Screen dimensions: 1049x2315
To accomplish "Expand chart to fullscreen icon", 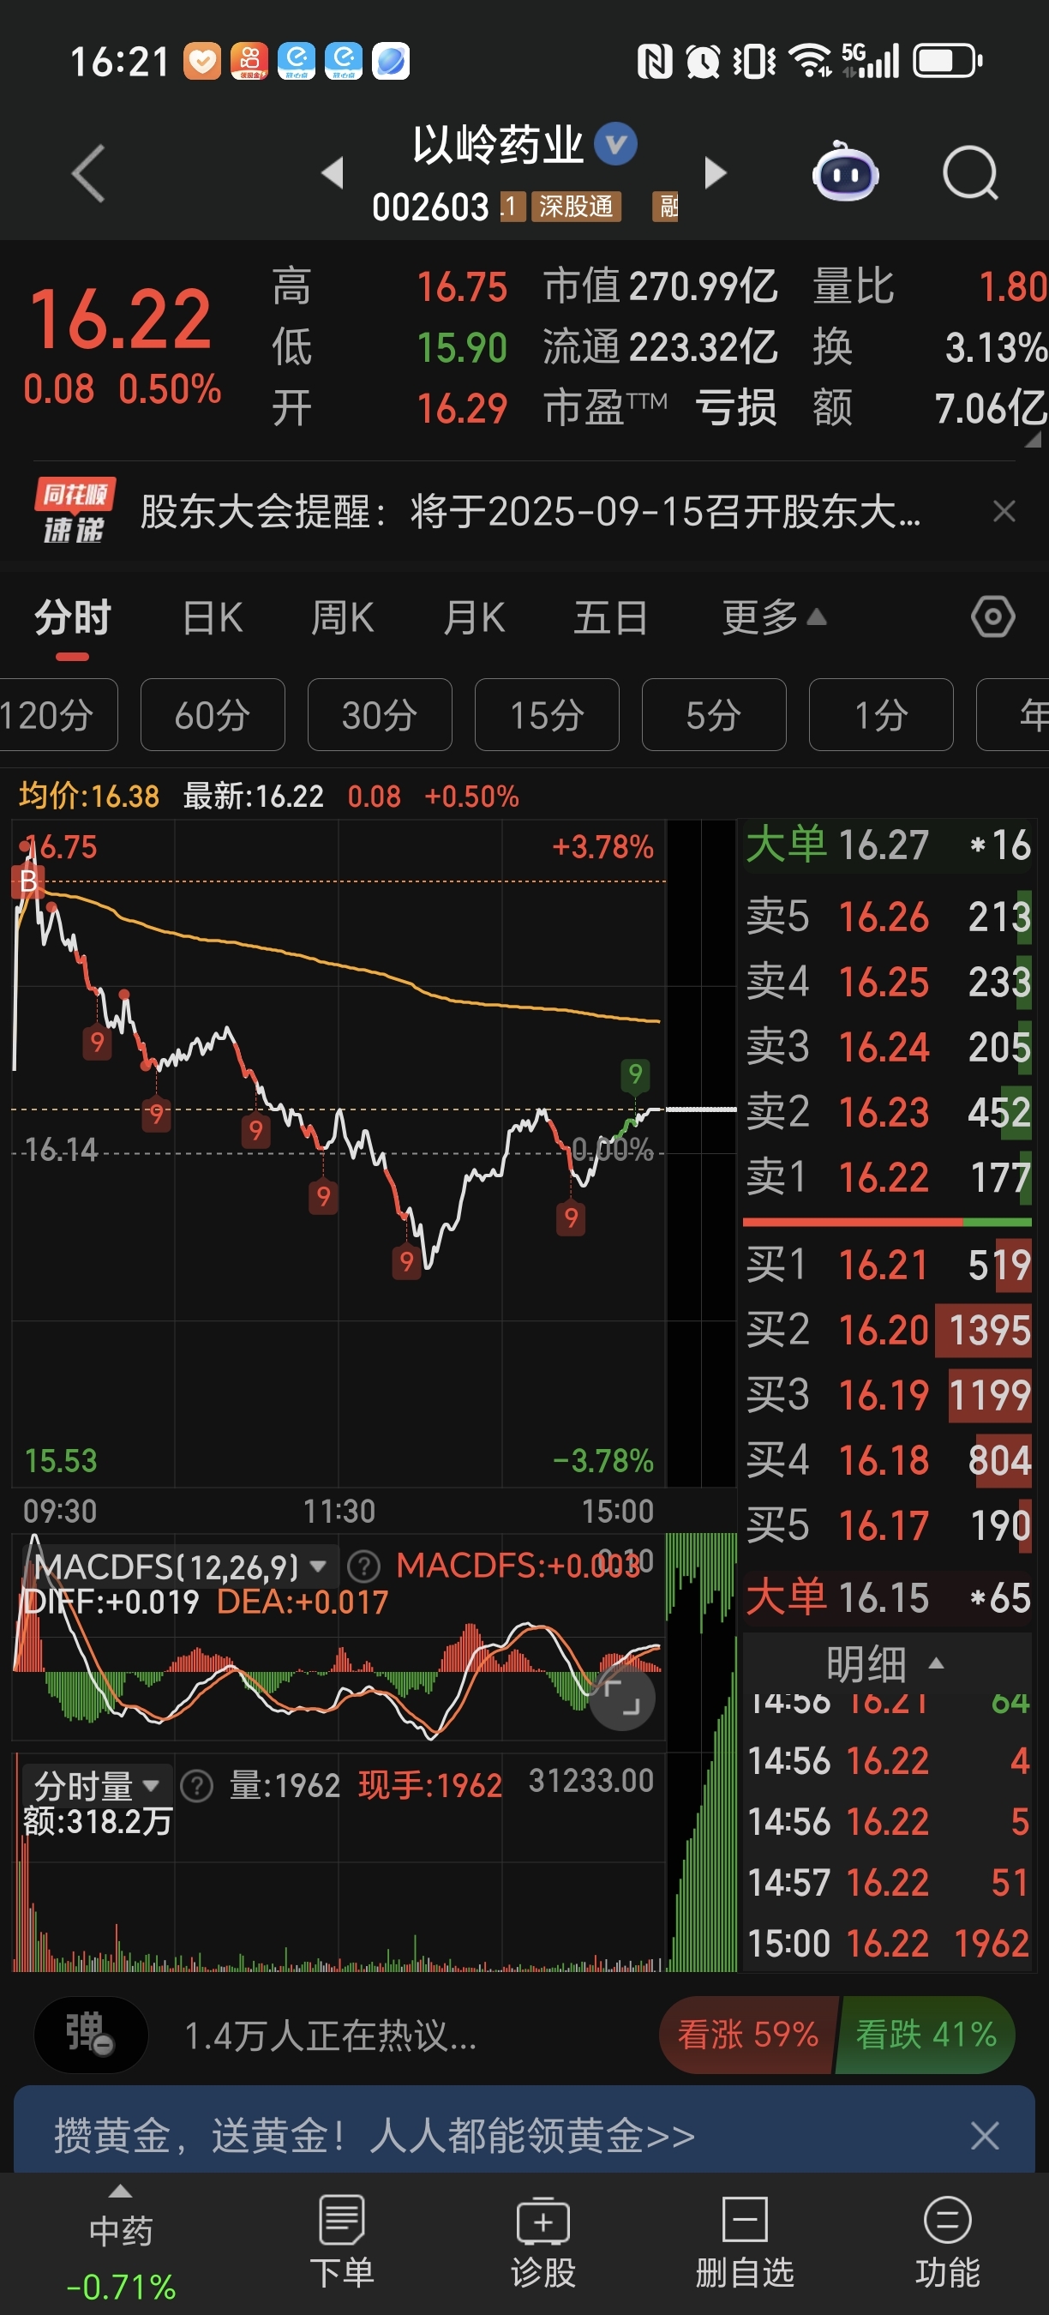I will pyautogui.click(x=621, y=1698).
